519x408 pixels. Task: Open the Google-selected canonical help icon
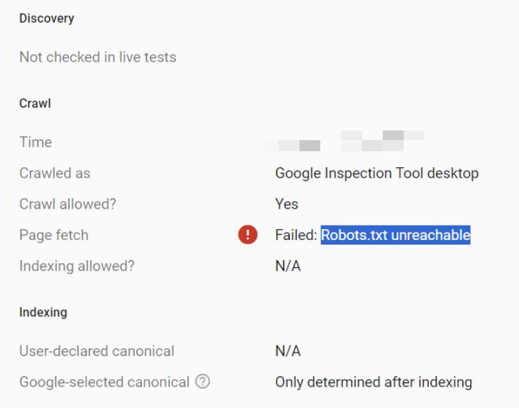[x=203, y=382]
